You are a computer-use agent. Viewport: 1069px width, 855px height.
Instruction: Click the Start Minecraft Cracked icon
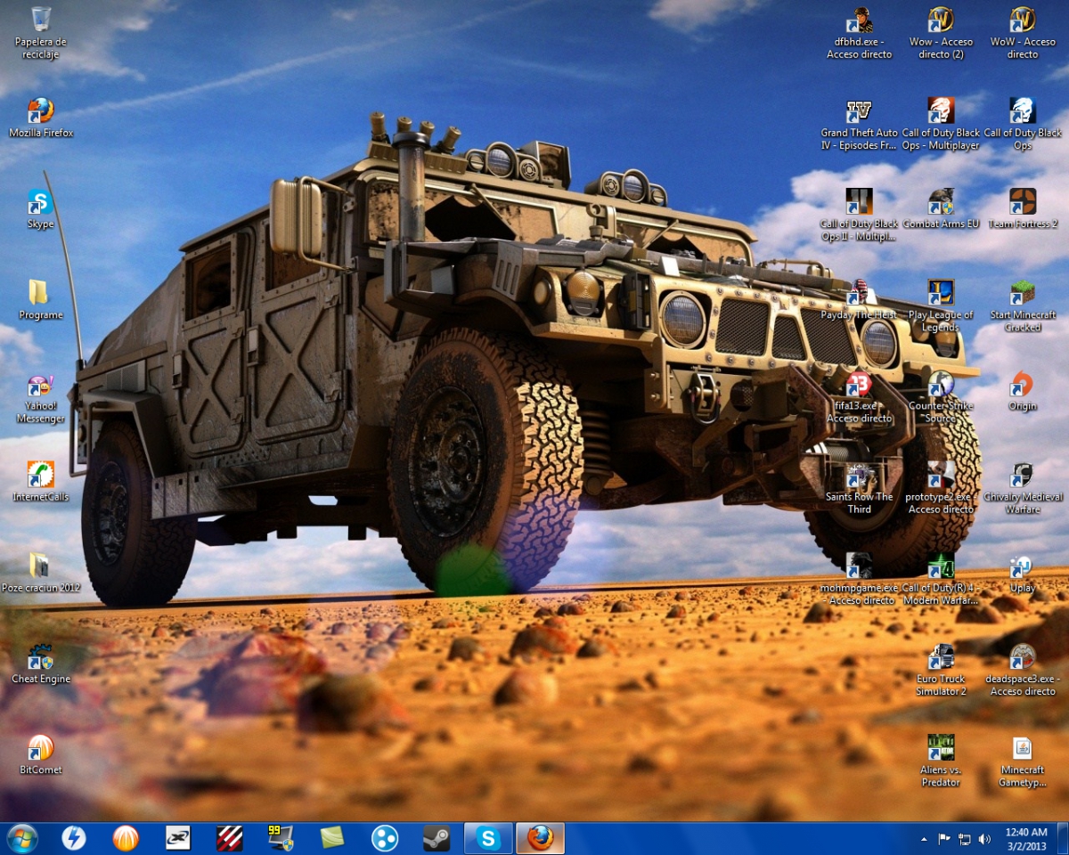point(1023,293)
